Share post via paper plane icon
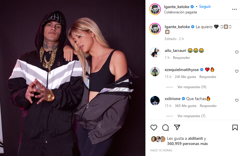The width and height of the screenshot is (240, 156). [x=177, y=127]
